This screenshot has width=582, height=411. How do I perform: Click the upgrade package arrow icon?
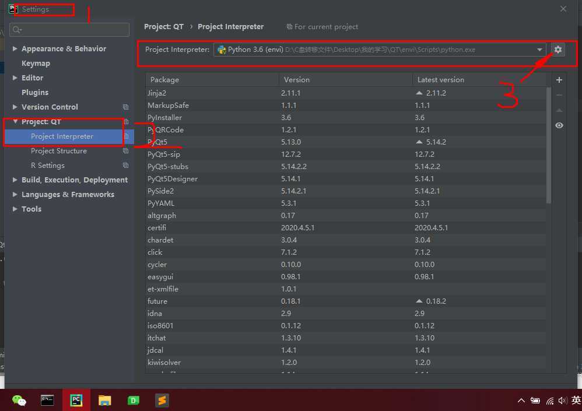[559, 110]
